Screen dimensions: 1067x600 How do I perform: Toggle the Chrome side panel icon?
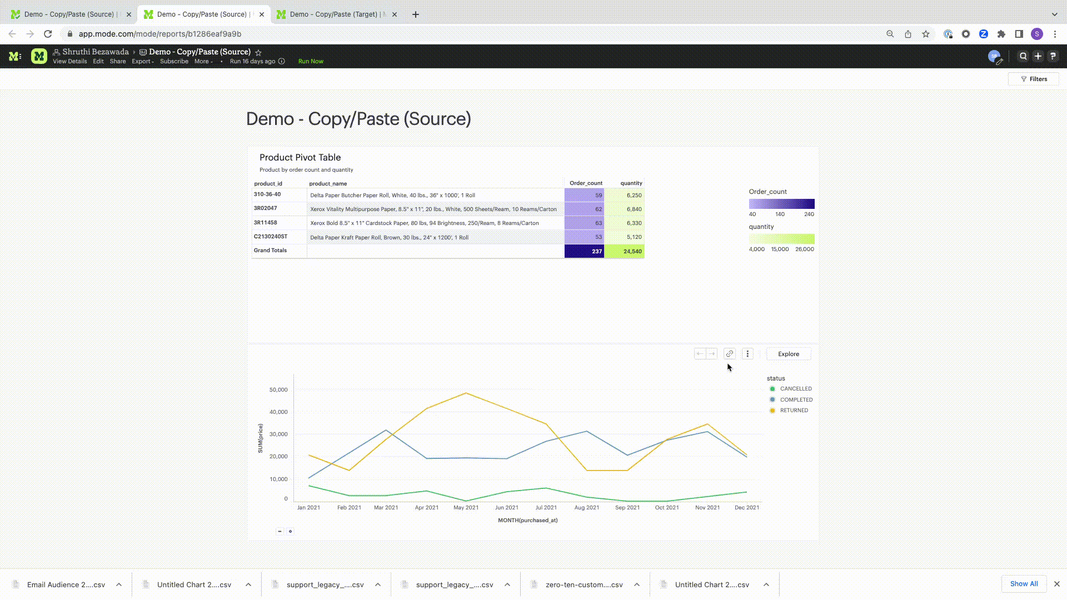[1019, 34]
